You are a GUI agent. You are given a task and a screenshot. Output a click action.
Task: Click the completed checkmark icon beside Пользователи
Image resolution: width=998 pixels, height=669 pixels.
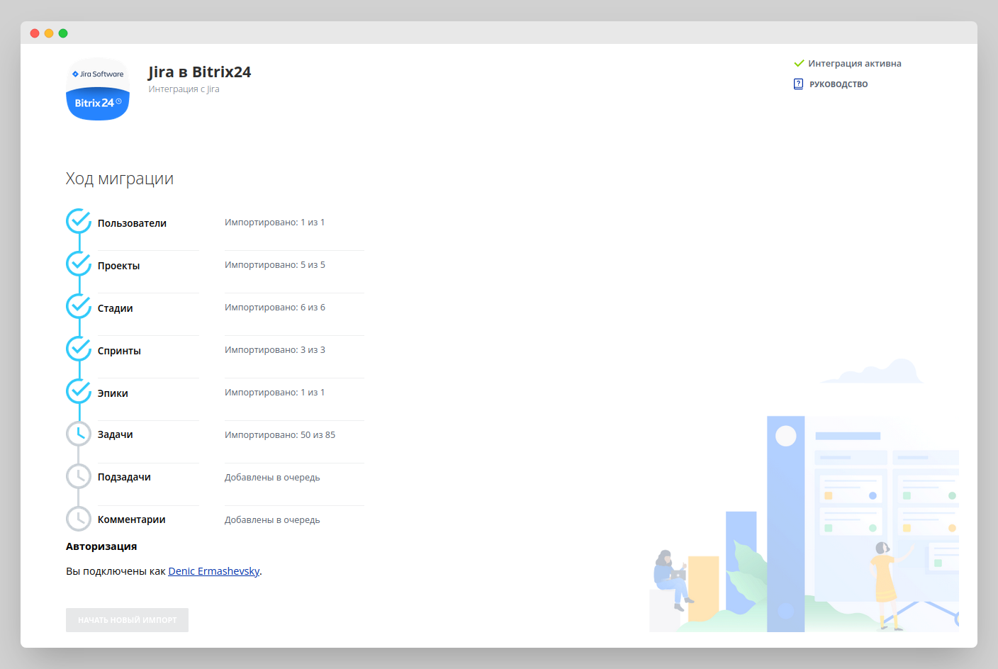79,222
